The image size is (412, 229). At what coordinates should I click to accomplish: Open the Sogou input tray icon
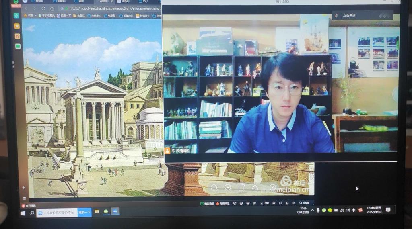click(360, 210)
